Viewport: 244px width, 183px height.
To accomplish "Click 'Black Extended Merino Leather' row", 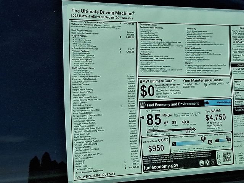I will pos(85,33).
